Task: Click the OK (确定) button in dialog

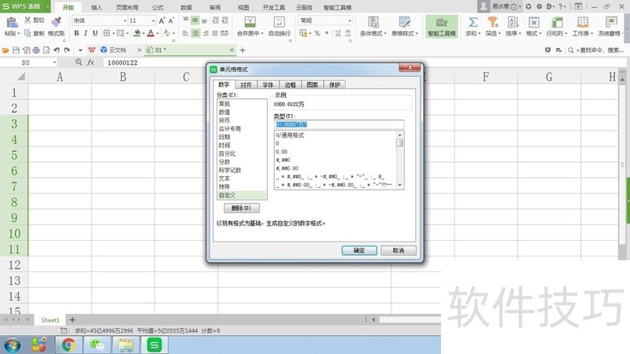Action: (x=359, y=250)
